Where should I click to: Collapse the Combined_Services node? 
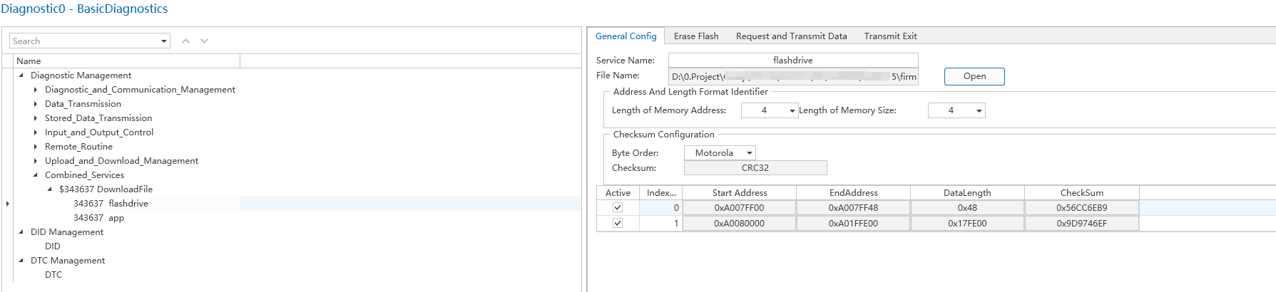(36, 175)
